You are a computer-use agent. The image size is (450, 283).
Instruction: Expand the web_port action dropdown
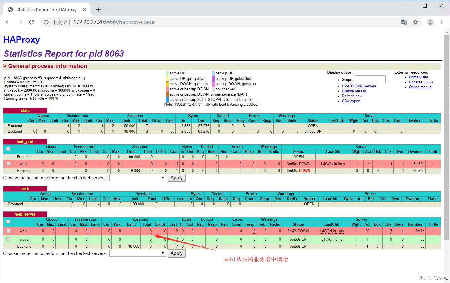coord(137,178)
